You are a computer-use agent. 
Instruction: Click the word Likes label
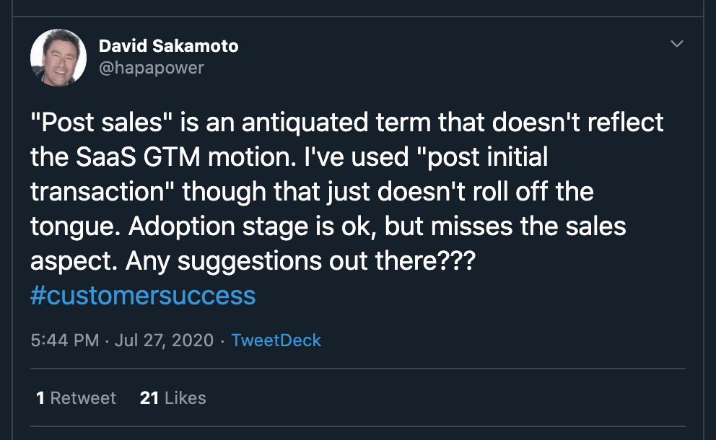click(x=185, y=398)
